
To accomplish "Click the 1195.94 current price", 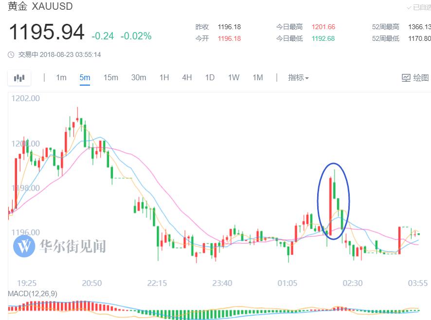I will tap(47, 33).
